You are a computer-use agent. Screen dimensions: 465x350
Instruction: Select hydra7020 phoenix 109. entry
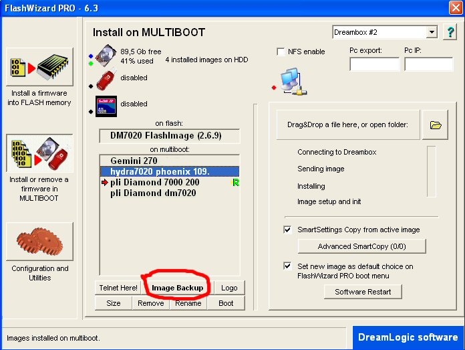pos(170,171)
